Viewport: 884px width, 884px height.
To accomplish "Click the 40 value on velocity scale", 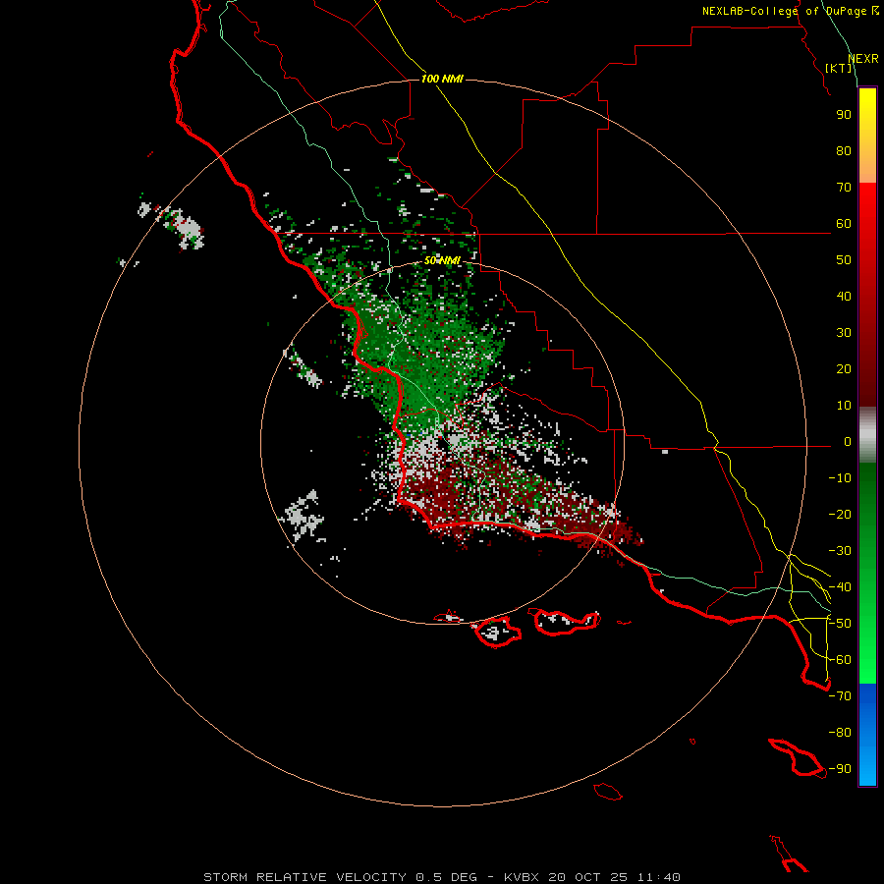I will pyautogui.click(x=844, y=297).
